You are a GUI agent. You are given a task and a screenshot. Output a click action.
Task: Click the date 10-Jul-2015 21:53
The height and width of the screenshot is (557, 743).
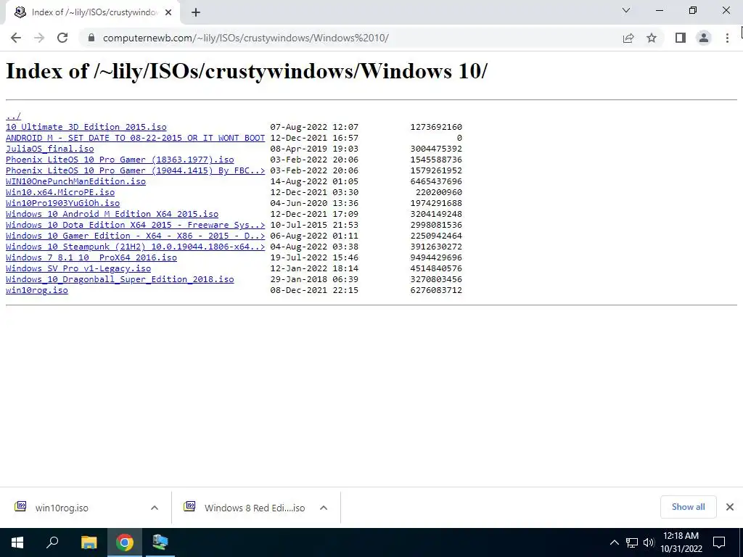tap(314, 225)
